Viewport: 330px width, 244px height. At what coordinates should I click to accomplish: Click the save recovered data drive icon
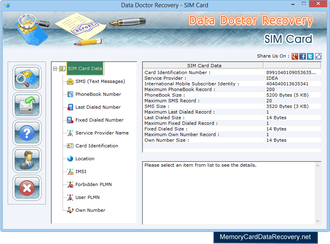[27, 105]
